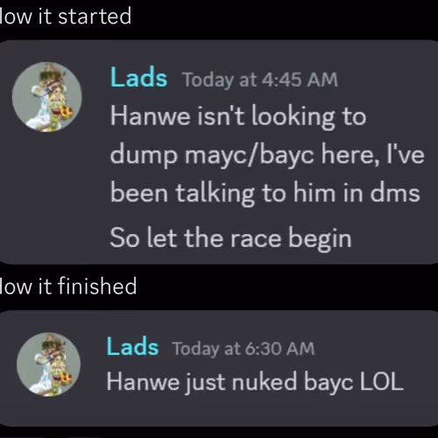438x438 pixels.
Task: Open Lads avatar on the 4:45 AM message
Action: pos(47,96)
